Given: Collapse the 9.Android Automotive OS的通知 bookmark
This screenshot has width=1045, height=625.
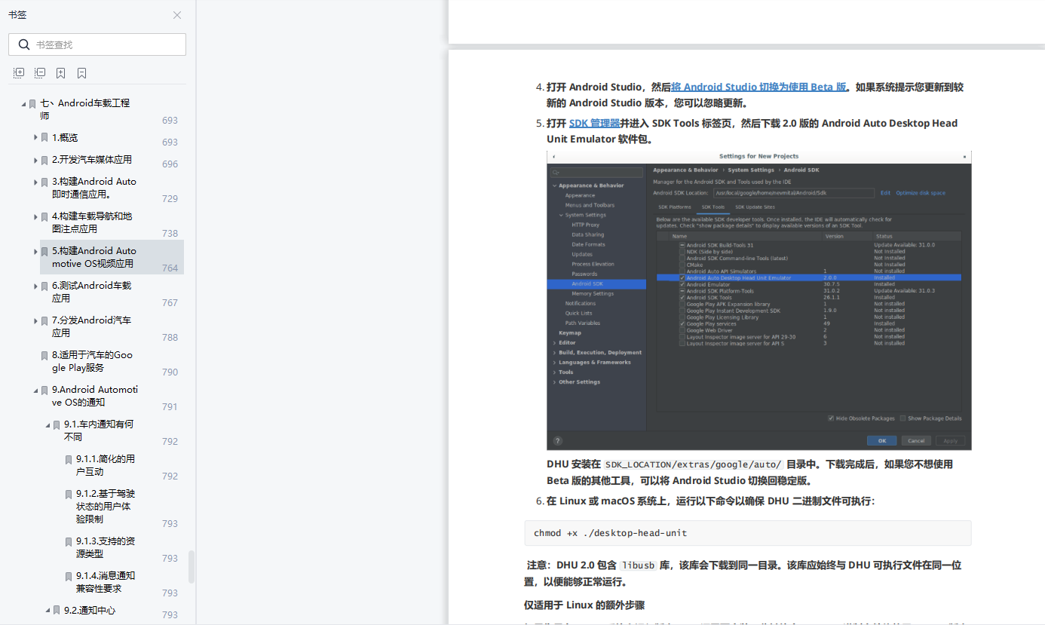Looking at the screenshot, I should click(35, 391).
